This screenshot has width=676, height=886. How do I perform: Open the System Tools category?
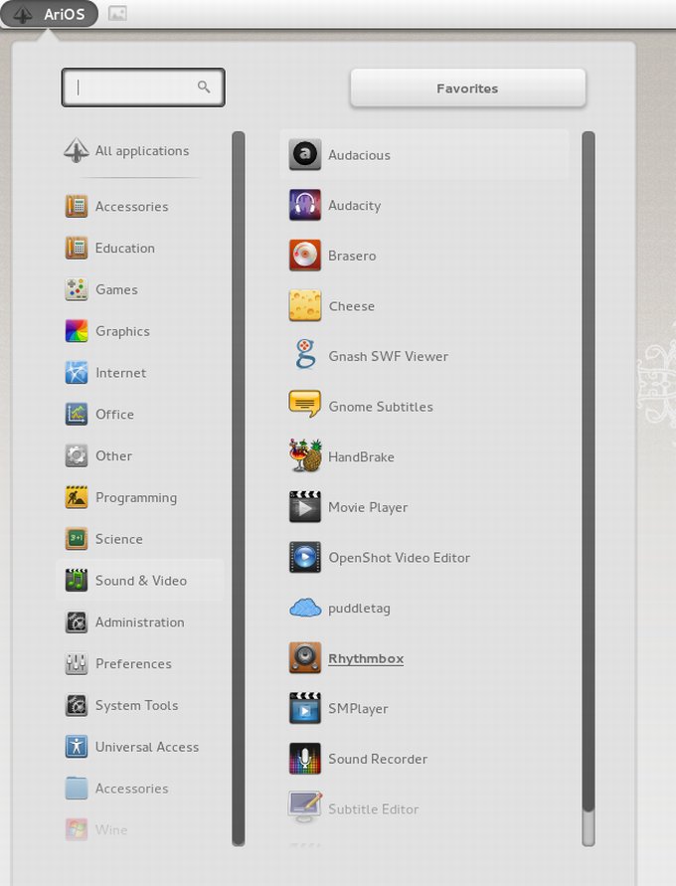tap(139, 705)
